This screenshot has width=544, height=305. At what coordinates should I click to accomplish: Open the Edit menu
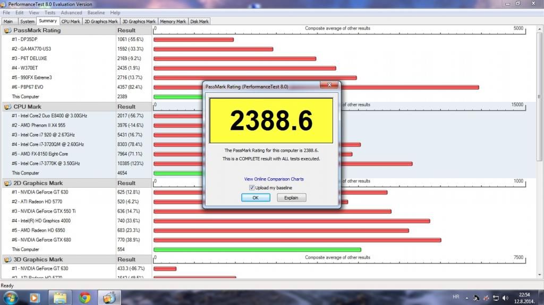tap(20, 13)
